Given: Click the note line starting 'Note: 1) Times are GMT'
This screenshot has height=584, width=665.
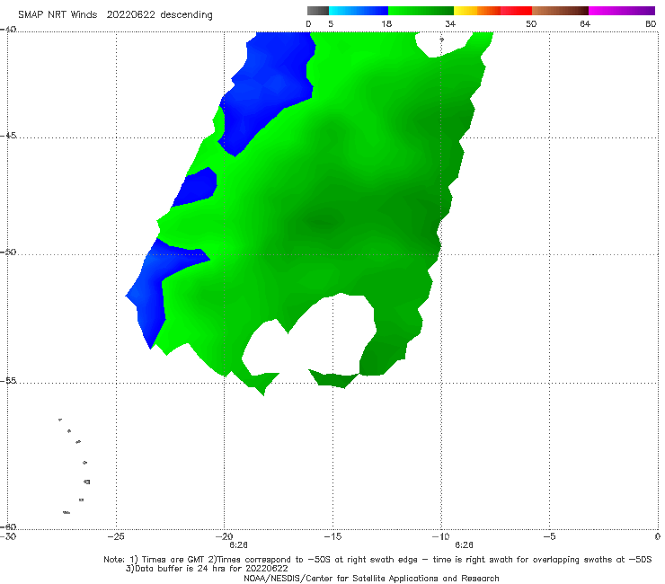Looking at the screenshot, I should coord(377,560).
